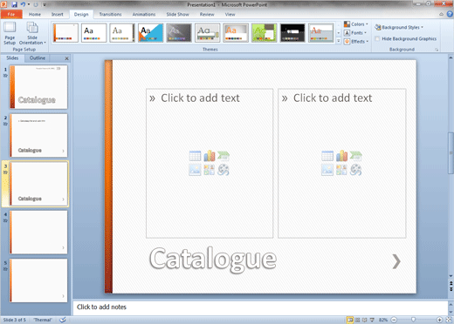
Task: Insert SmartArt graphic in the right placeholder
Action: [355, 156]
